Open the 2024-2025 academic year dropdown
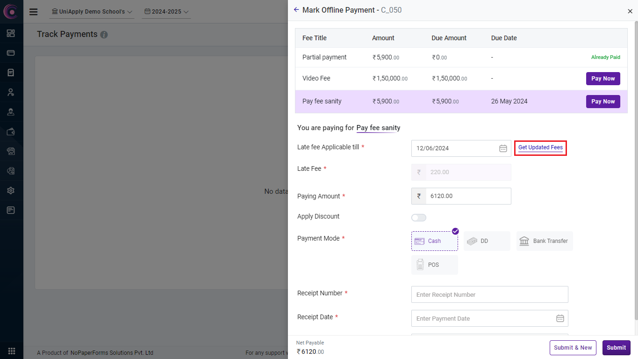The image size is (638, 359). coord(166,12)
